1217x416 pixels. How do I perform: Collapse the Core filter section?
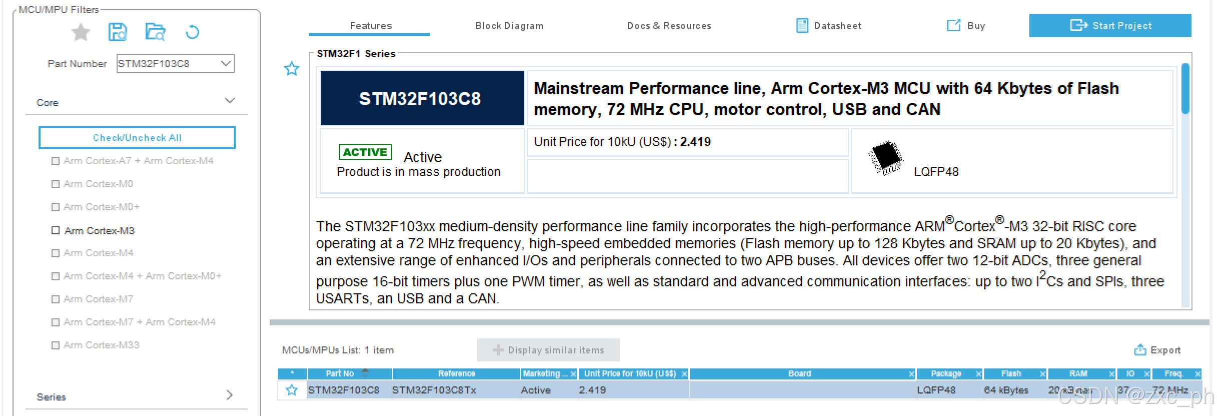click(x=230, y=101)
